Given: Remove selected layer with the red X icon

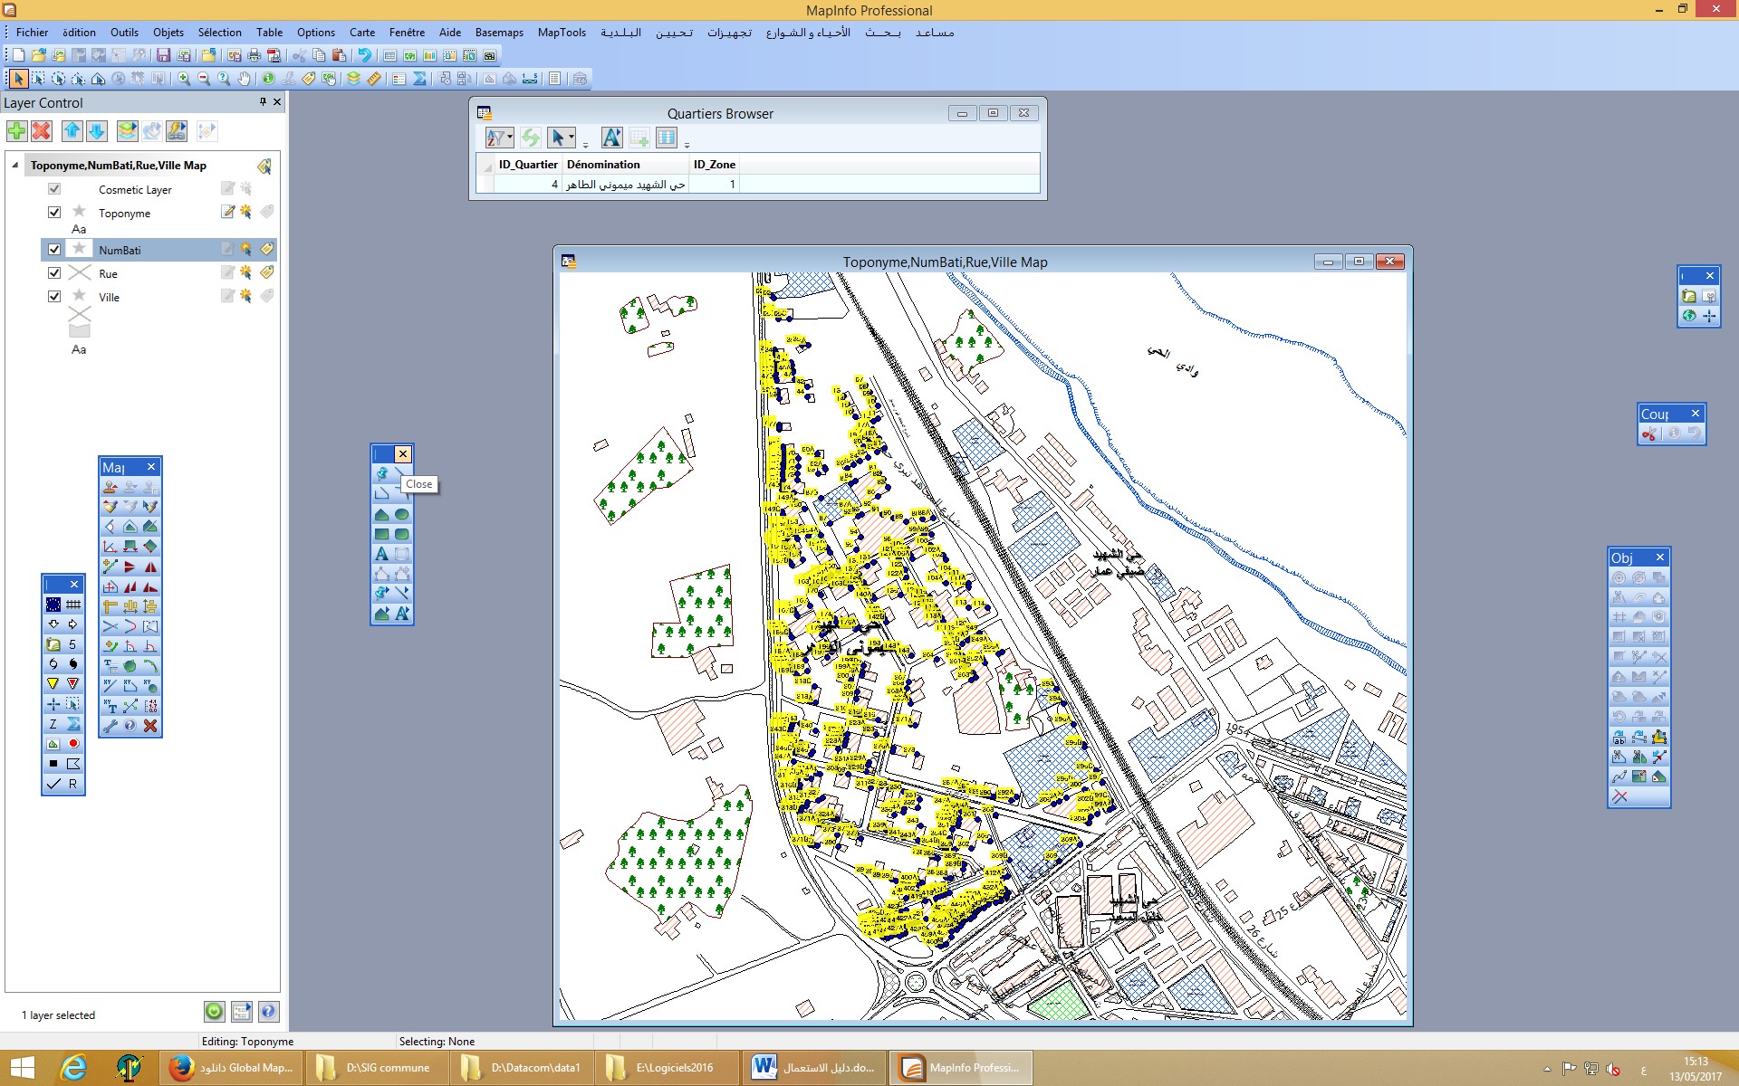Looking at the screenshot, I should [x=41, y=131].
